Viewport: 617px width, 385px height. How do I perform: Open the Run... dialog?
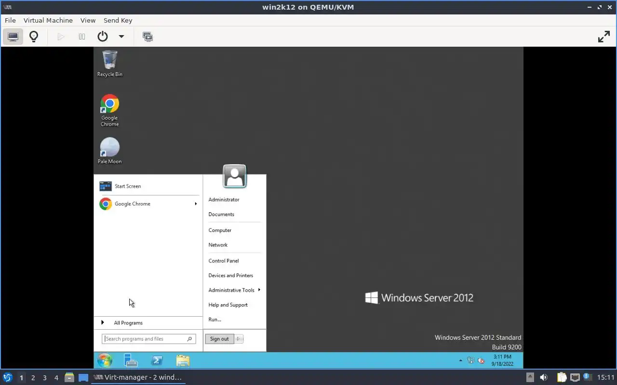pyautogui.click(x=215, y=320)
